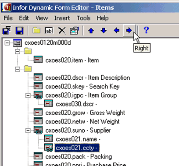Click field icon beside cxoes020.netw - Net Weight
The image size is (179, 166).
tap(38, 121)
